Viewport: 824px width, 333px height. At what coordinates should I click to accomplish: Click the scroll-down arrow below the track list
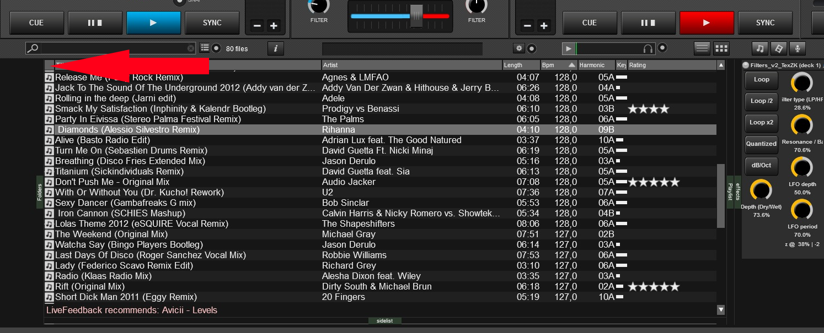coord(721,310)
